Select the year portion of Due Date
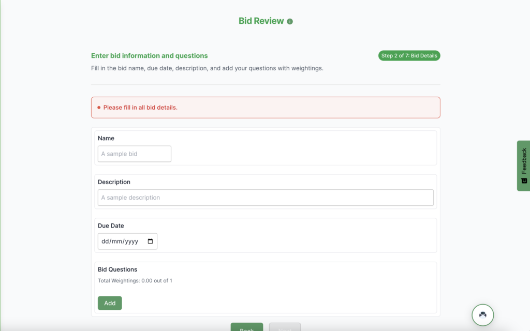 coord(131,241)
